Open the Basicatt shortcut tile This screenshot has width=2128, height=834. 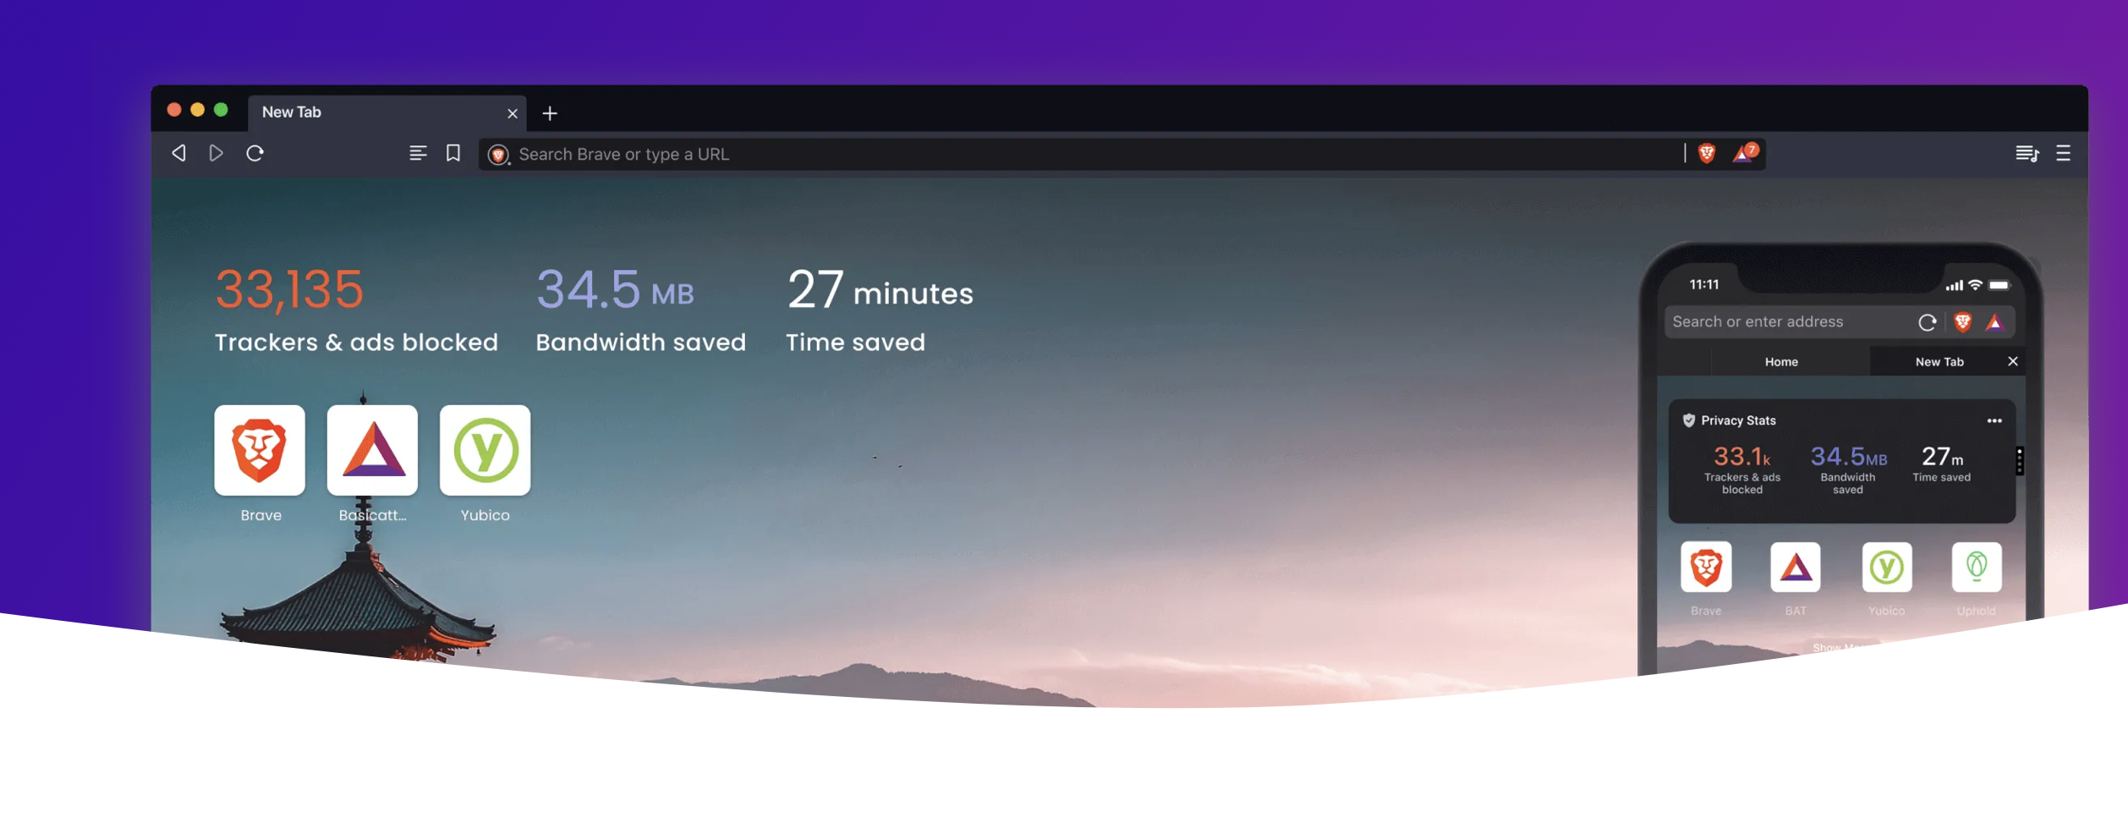[x=372, y=450]
